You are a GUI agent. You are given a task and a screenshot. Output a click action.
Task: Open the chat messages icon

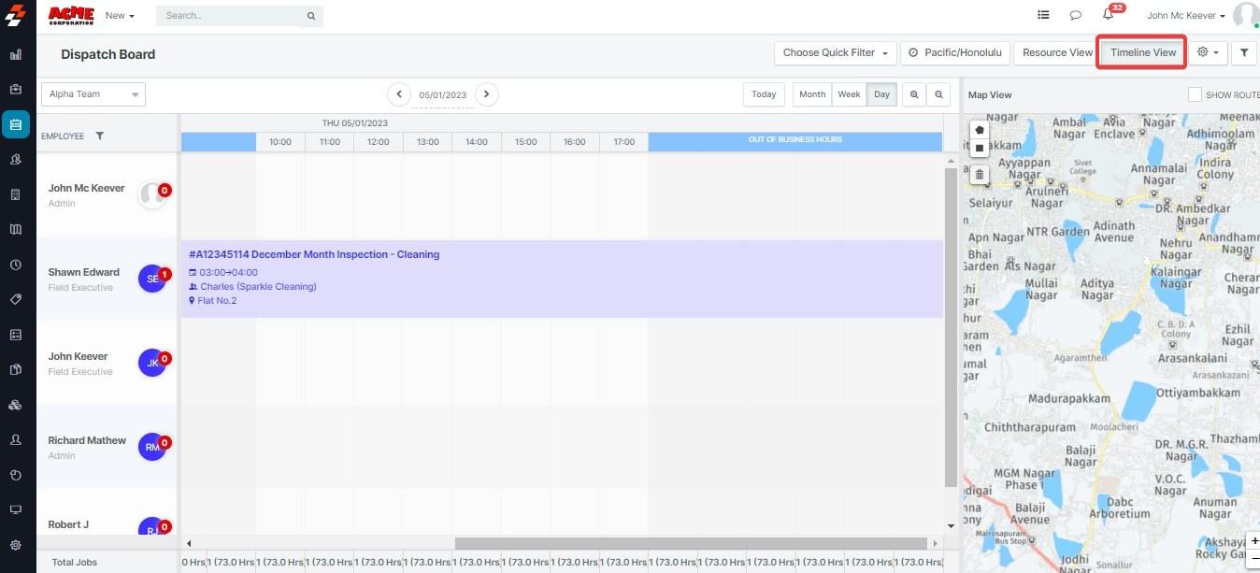click(1076, 16)
